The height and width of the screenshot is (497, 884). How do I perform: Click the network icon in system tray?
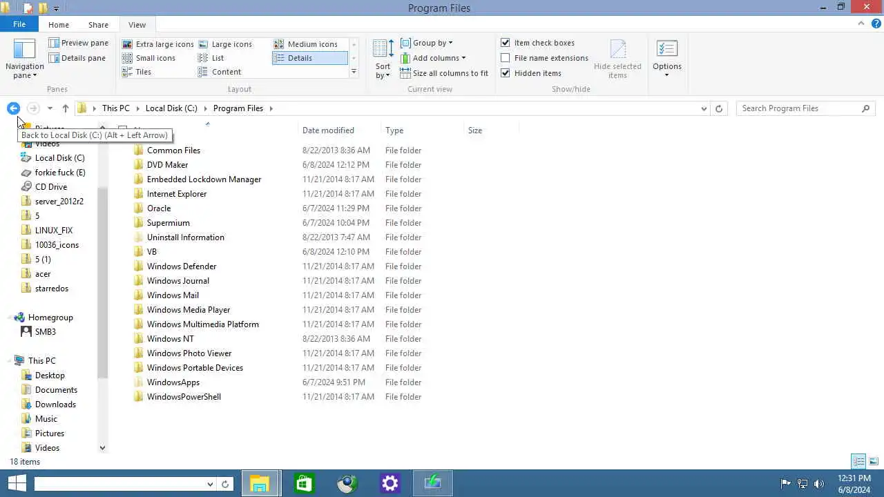pos(803,484)
